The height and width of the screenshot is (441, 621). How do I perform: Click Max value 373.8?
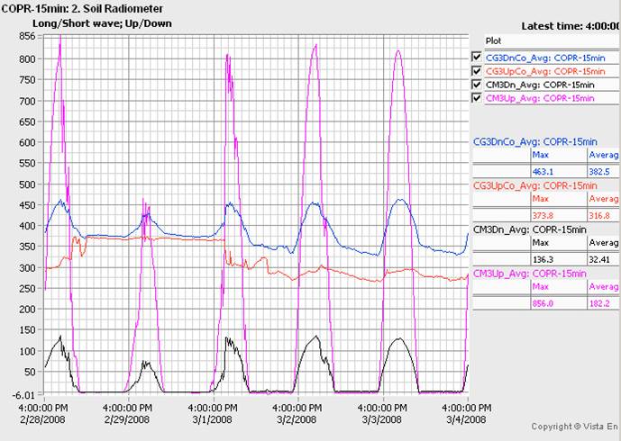click(x=543, y=216)
